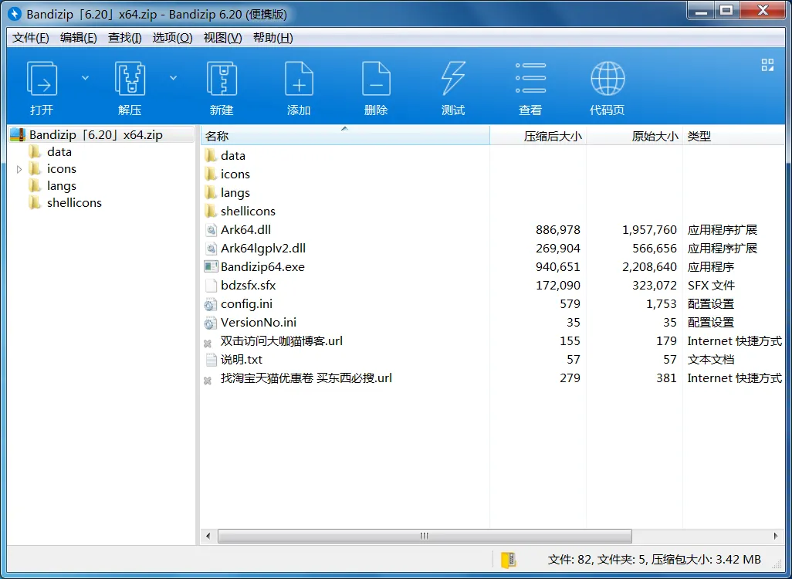Expand the icons folder tree arrow
The image size is (792, 579).
click(19, 169)
